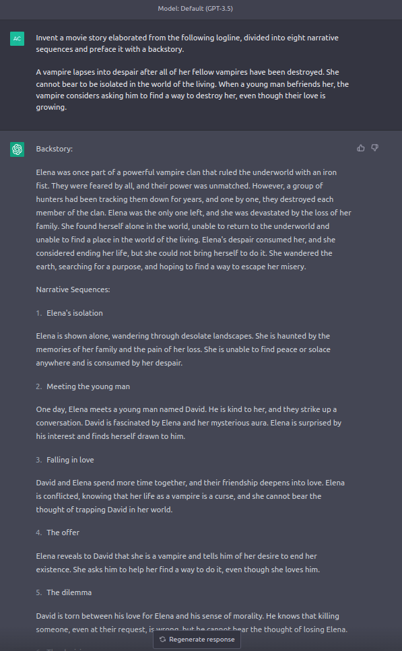Viewport: 402px width, 651px height.
Task: Click the paragraph beginning Elena was once part
Action: click(193, 219)
